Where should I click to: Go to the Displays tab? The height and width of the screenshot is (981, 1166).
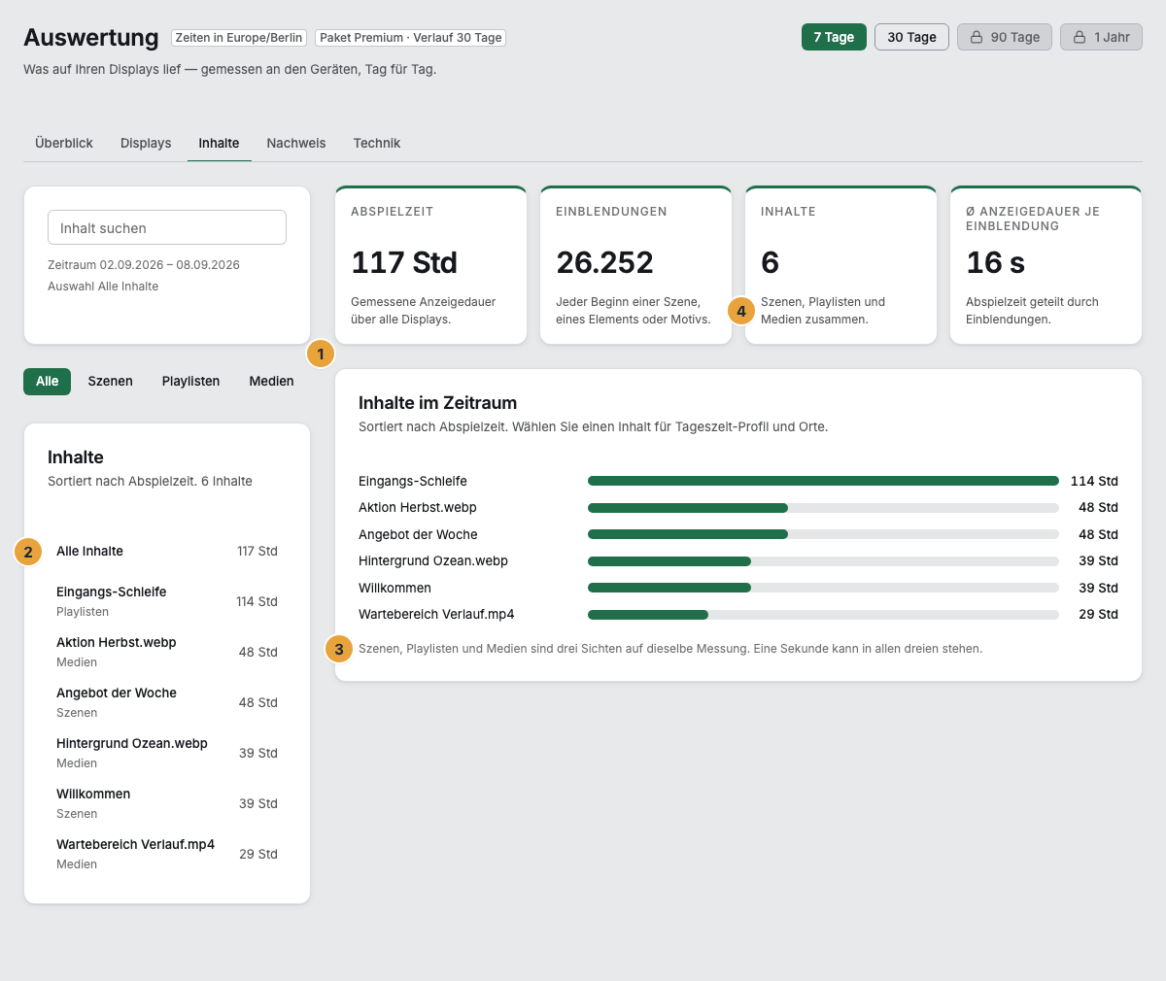[146, 143]
